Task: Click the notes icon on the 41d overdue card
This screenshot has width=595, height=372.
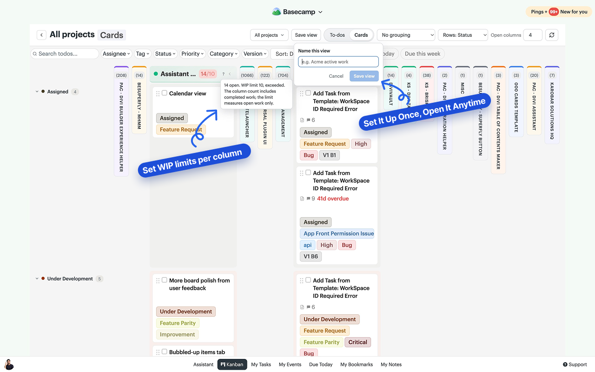Action: click(x=302, y=199)
